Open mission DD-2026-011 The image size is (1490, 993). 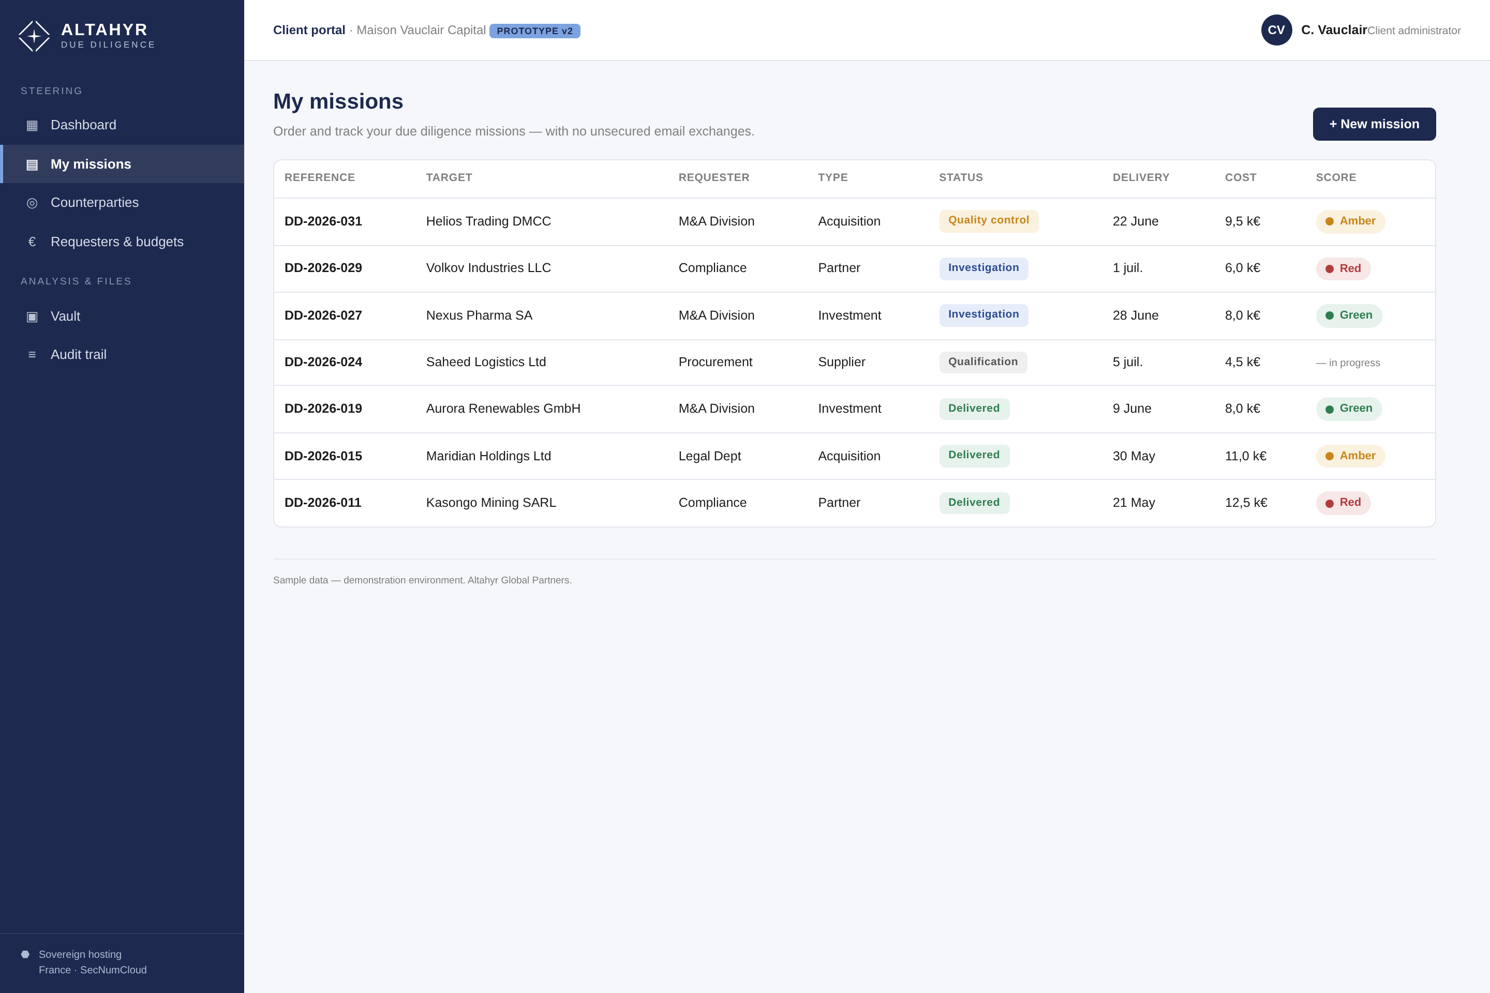coord(323,503)
